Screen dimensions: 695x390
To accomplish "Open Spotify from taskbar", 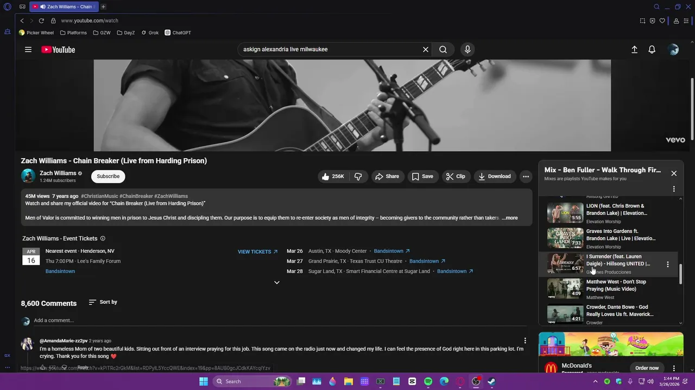I will pos(428,381).
